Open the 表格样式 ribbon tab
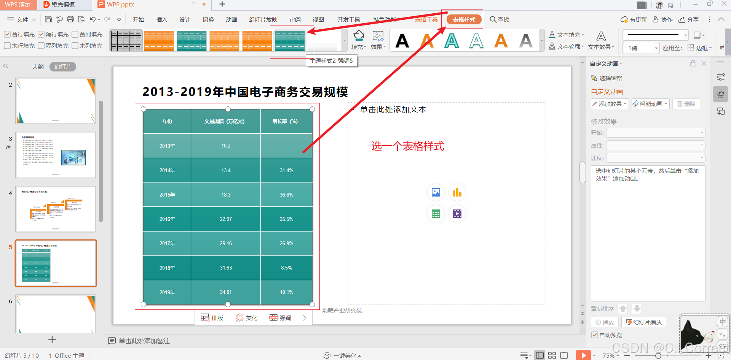Image resolution: width=731 pixels, height=360 pixels. [x=464, y=19]
